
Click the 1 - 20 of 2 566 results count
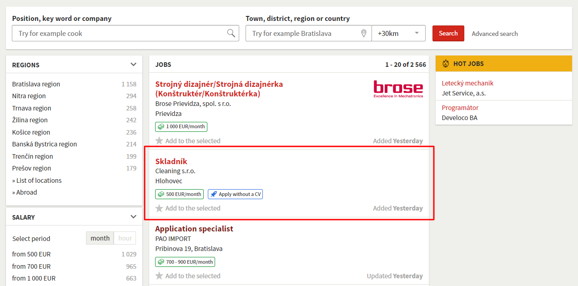[x=406, y=65]
